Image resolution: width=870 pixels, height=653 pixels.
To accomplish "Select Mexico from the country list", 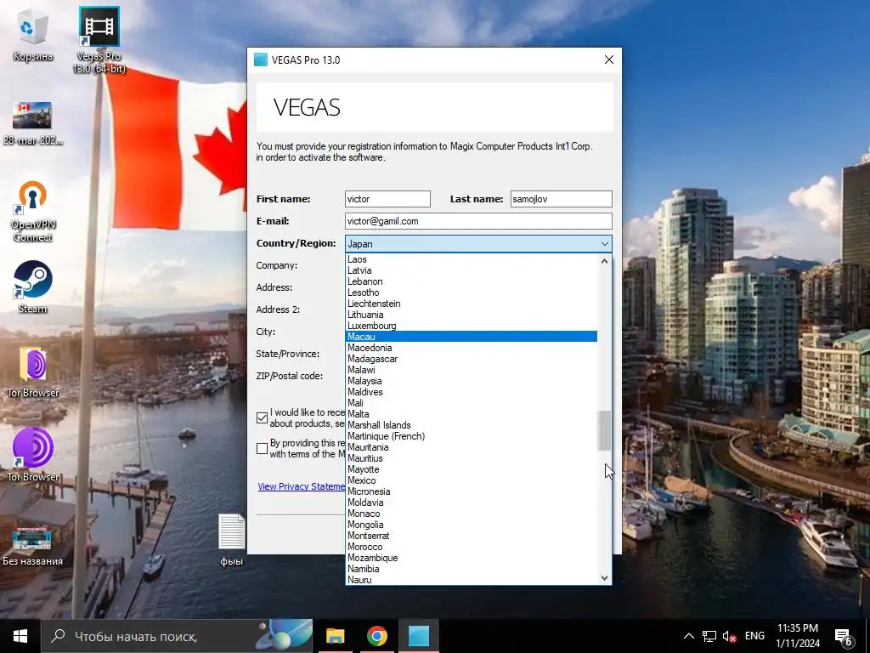I will (471, 481).
